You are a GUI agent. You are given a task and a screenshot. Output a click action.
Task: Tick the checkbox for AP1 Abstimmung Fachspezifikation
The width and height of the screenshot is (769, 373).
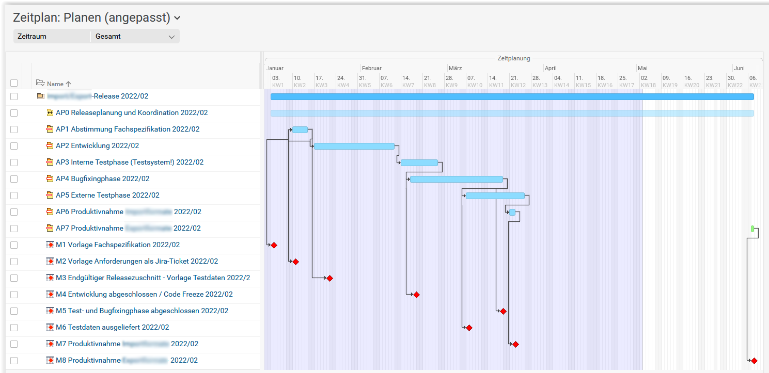point(14,129)
